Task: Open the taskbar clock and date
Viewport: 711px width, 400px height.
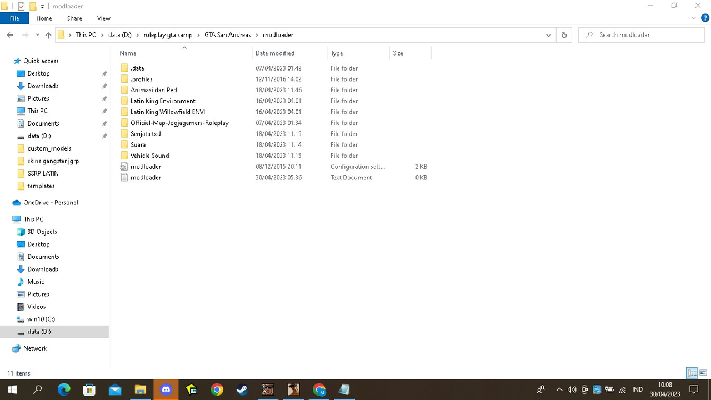Action: [x=664, y=389]
